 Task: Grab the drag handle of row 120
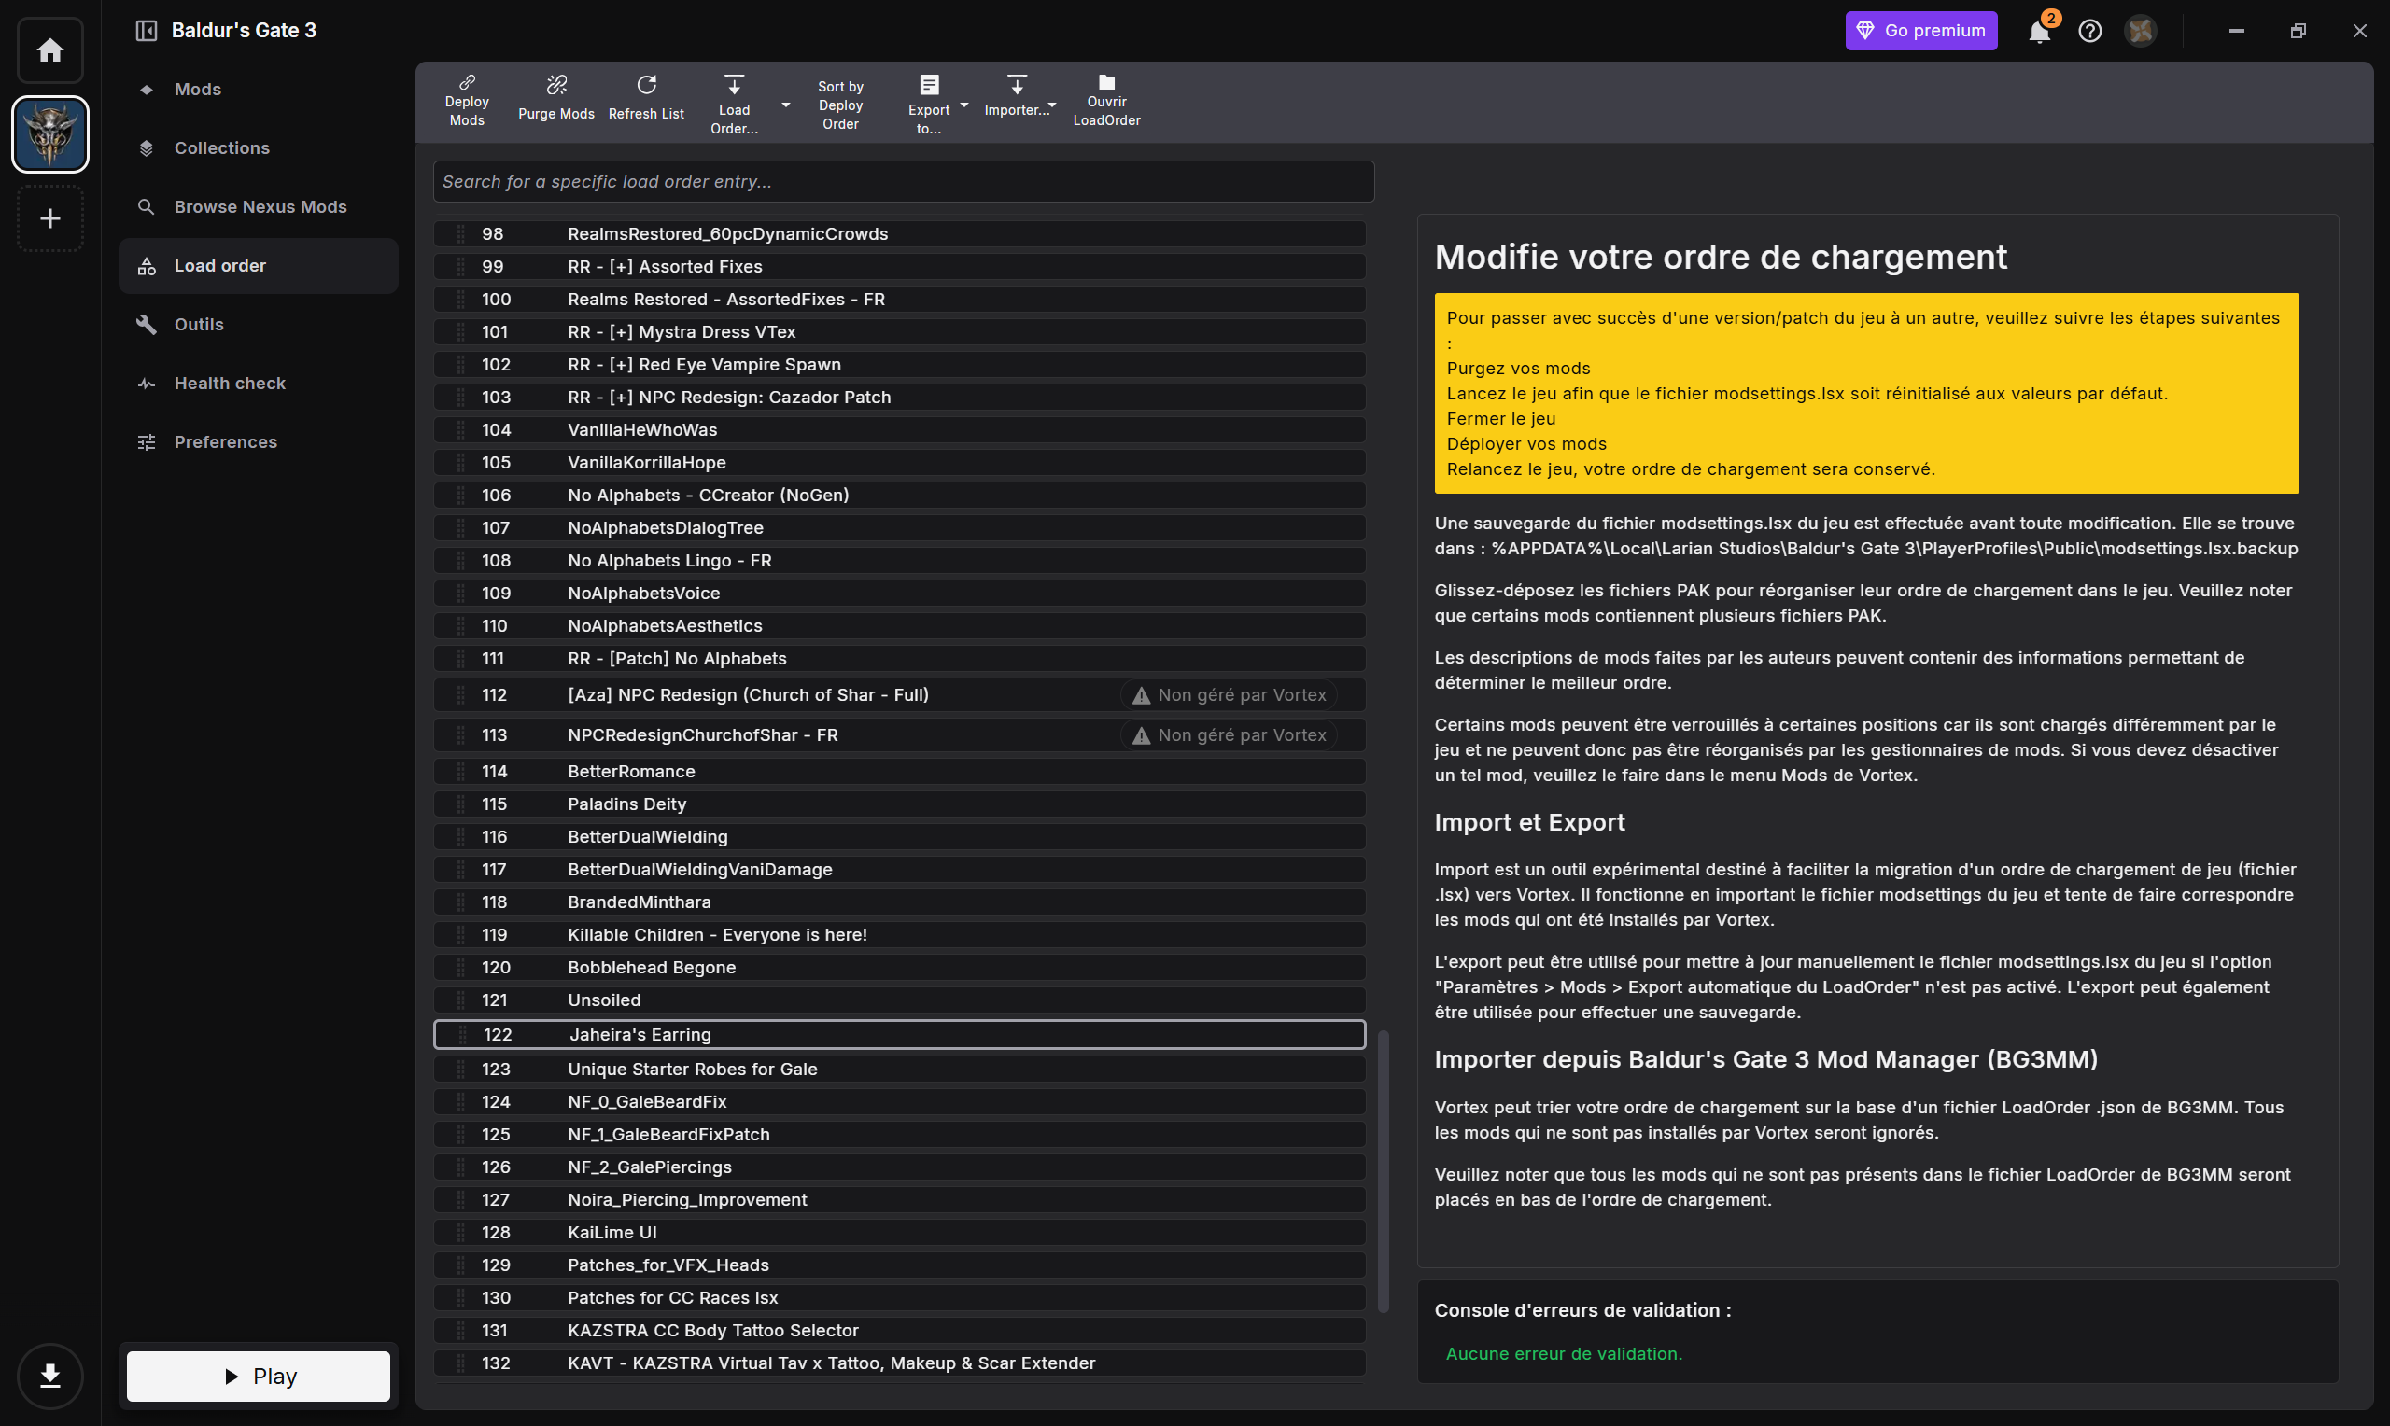coord(461,968)
